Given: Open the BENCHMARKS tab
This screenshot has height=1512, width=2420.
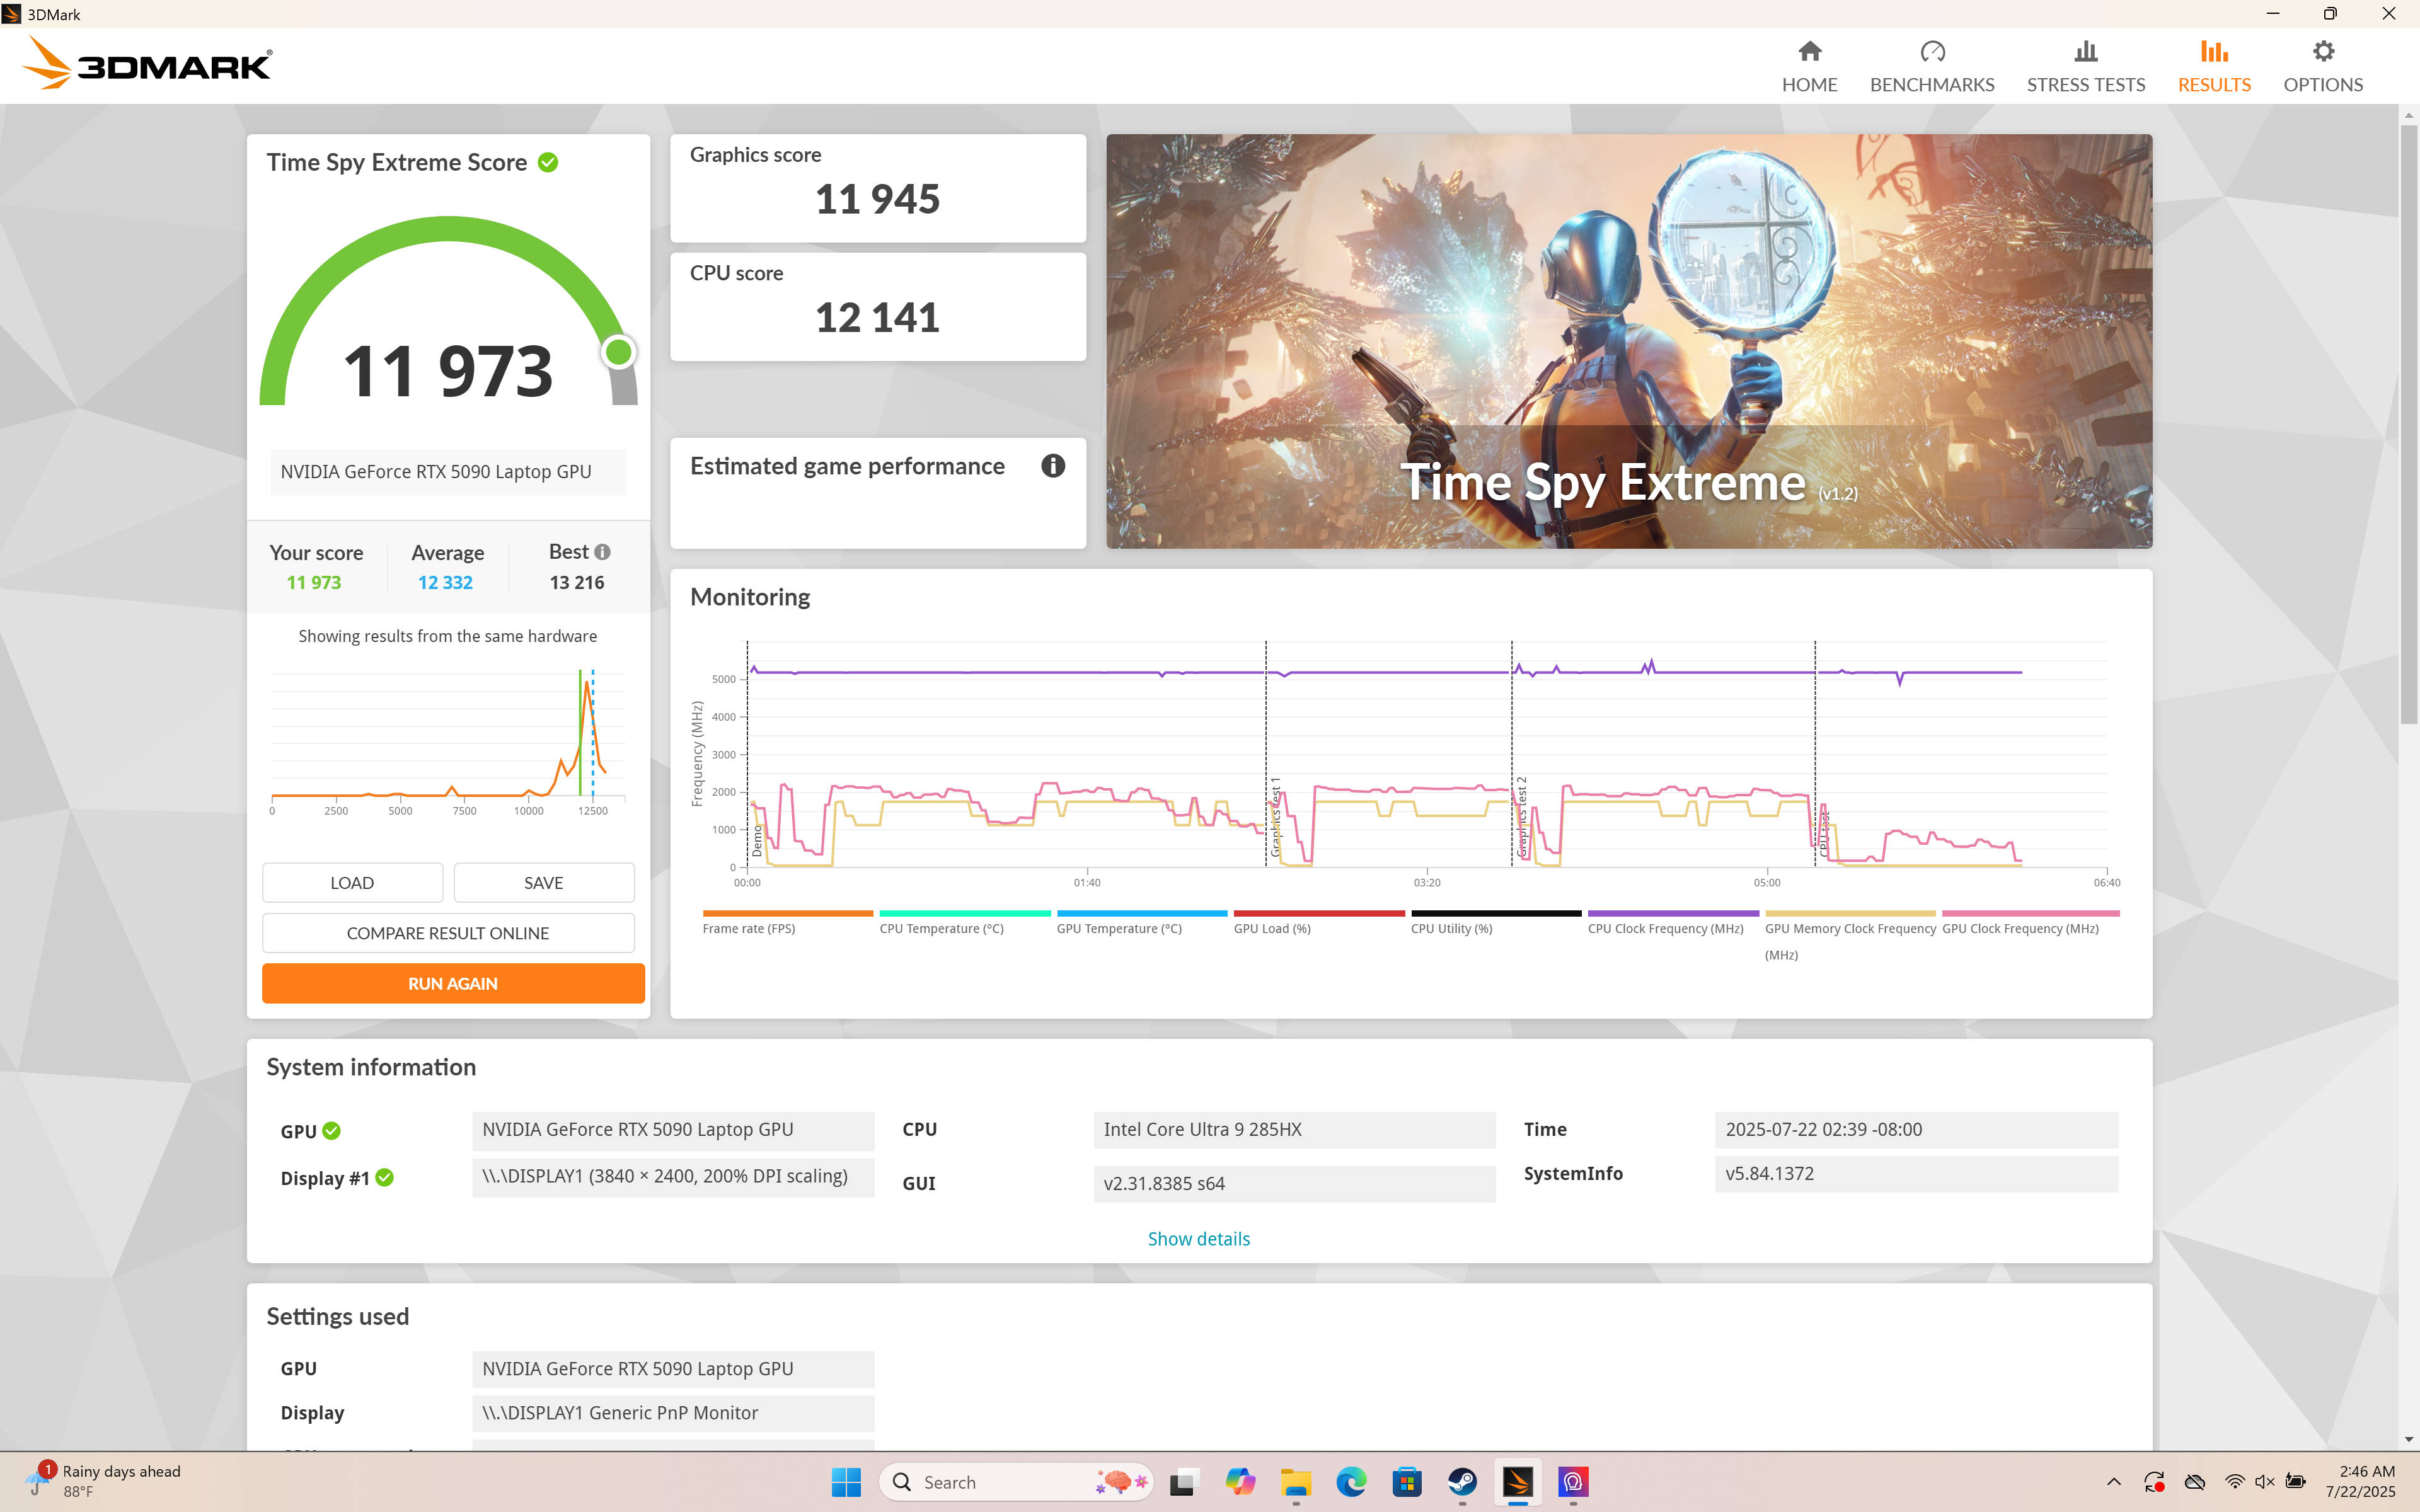Looking at the screenshot, I should [x=1931, y=66].
